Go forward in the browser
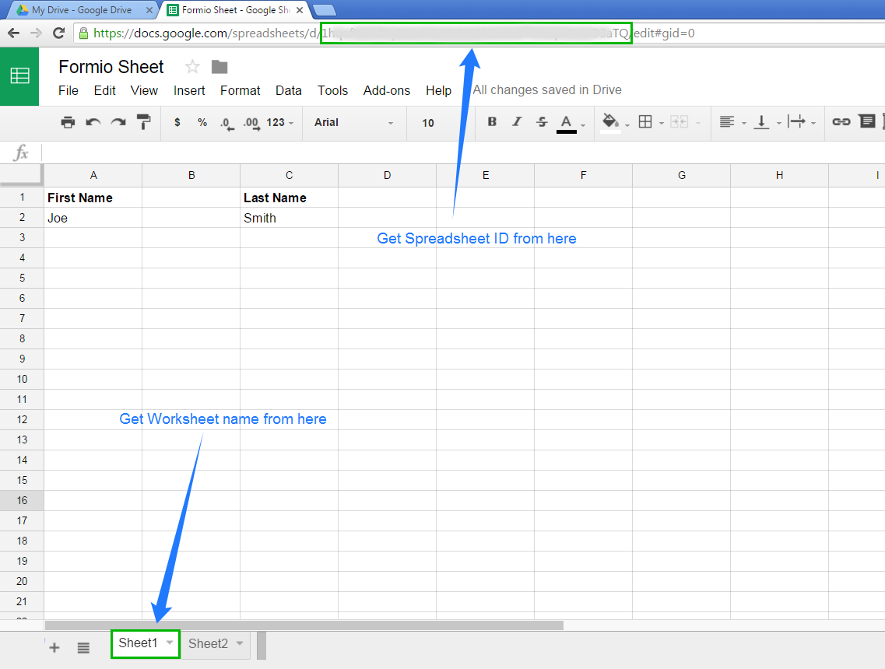This screenshot has height=669, width=885. 36,33
